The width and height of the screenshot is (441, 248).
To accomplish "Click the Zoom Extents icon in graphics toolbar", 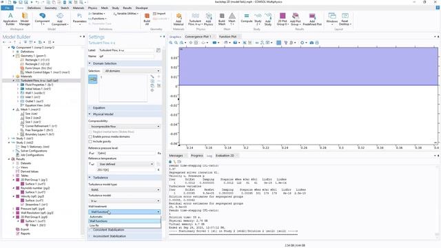I will 196,43.
